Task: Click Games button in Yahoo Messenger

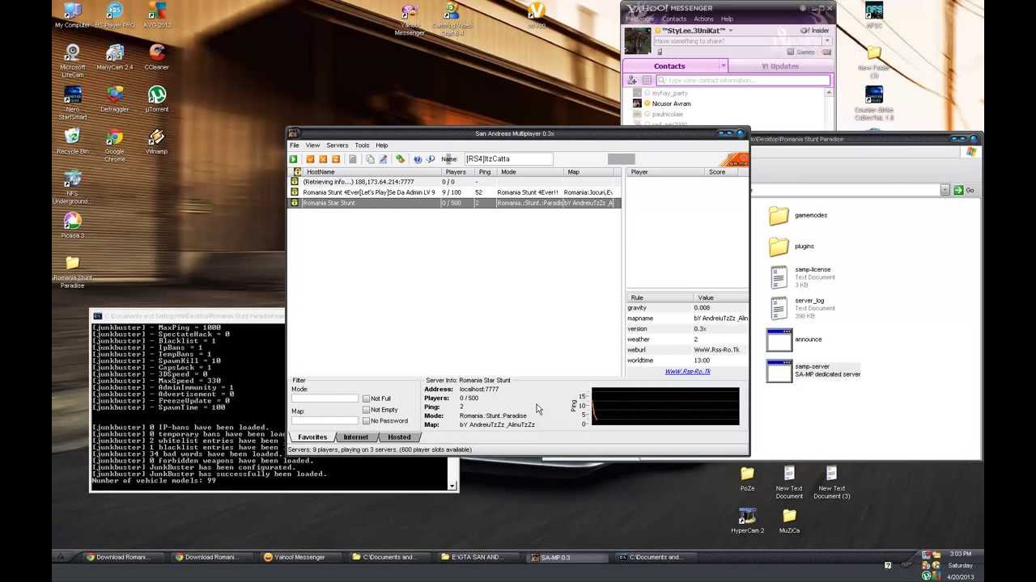Action: click(800, 52)
